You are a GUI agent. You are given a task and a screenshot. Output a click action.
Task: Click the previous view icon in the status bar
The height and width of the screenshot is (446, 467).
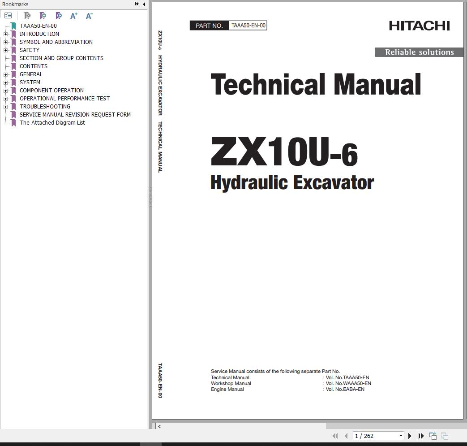point(433,436)
